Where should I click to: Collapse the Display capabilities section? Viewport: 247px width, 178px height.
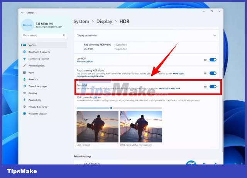click(215, 36)
